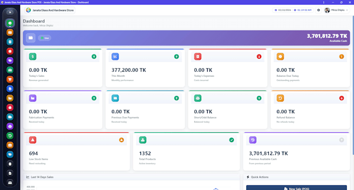
Task: Click the Mirza Shiplu profile avatar
Action: pos(327,10)
